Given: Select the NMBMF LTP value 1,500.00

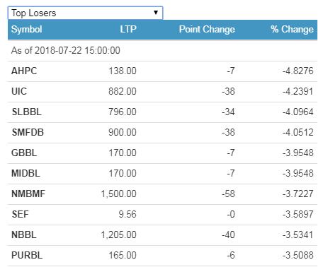Looking at the screenshot, I should tap(119, 194).
